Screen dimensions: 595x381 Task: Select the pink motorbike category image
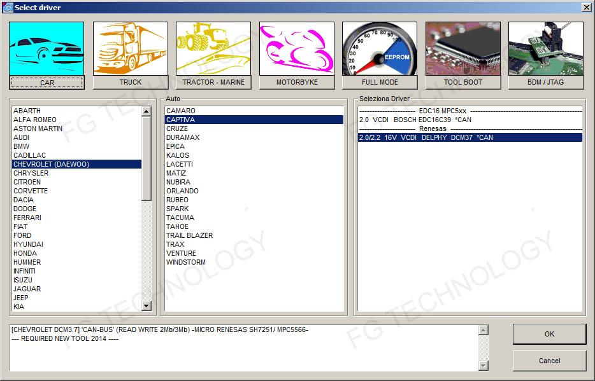[297, 48]
